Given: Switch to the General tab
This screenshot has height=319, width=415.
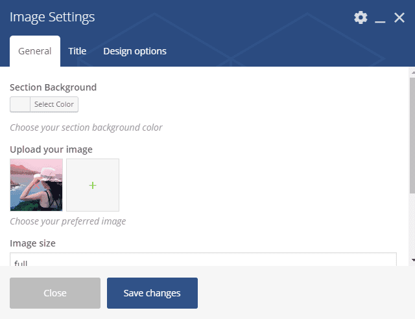Looking at the screenshot, I should (x=35, y=51).
